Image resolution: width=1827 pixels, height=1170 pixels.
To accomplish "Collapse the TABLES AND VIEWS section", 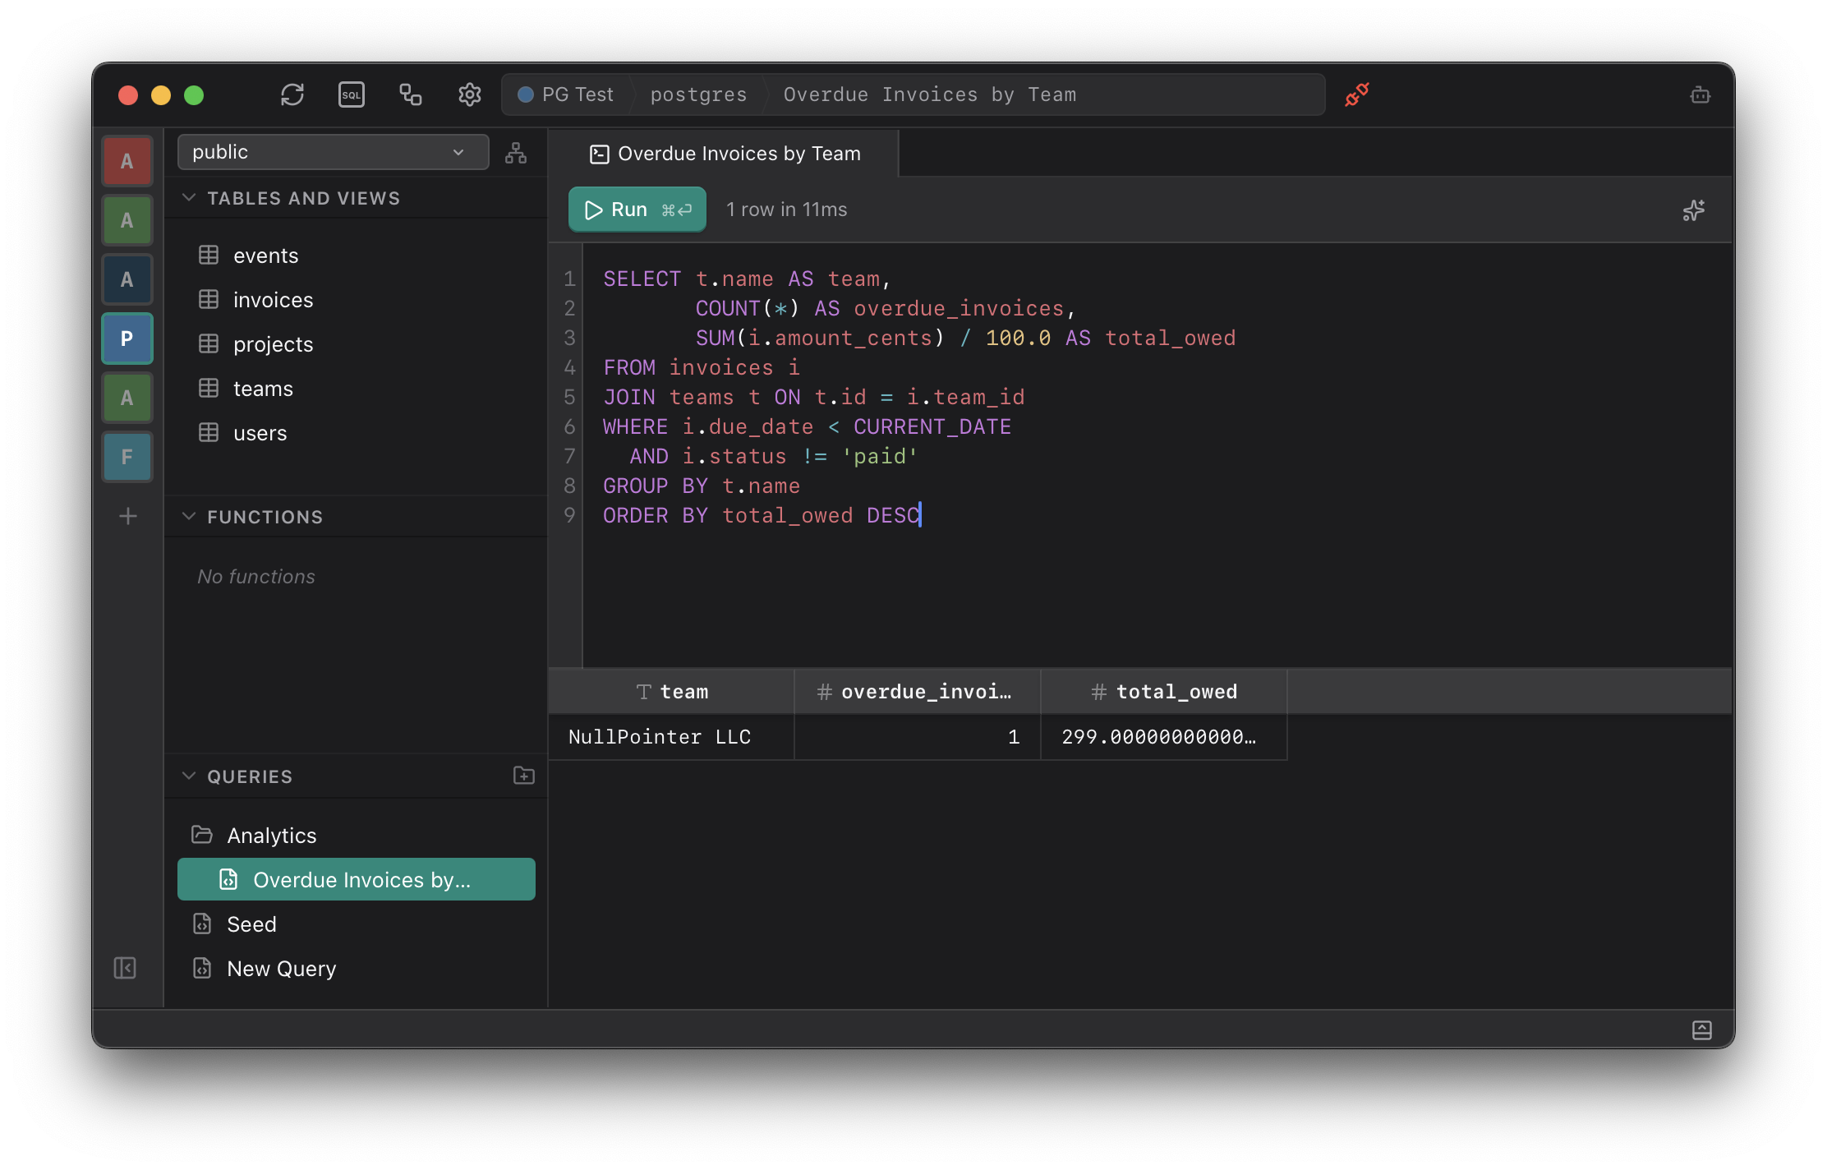I will click(x=188, y=197).
